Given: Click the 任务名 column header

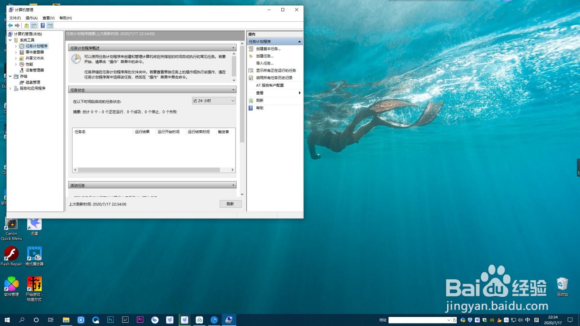Looking at the screenshot, I should [x=103, y=132].
